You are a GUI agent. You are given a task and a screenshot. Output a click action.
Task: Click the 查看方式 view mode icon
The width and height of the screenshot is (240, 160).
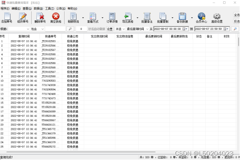(x=93, y=18)
